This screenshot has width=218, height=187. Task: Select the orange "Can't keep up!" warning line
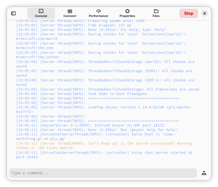104,146
